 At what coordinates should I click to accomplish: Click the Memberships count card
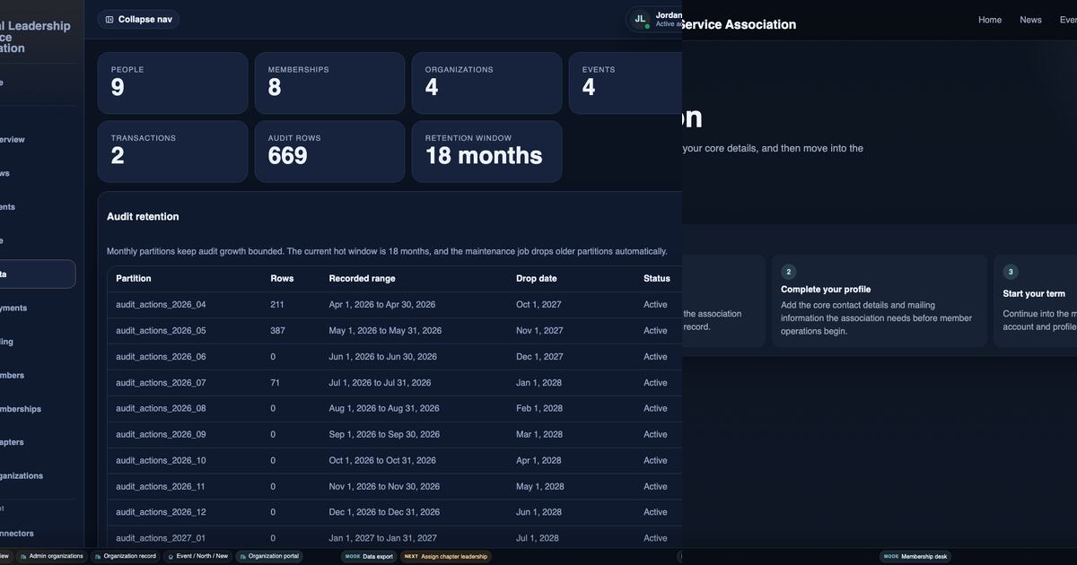(x=329, y=83)
